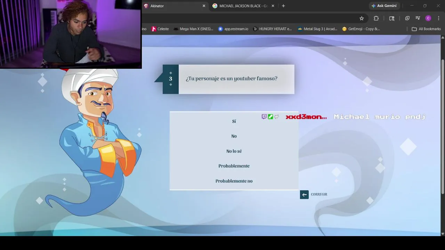Viewport: 445px width, 250px height.
Task: Select the Probablemente answer
Action: [234, 166]
